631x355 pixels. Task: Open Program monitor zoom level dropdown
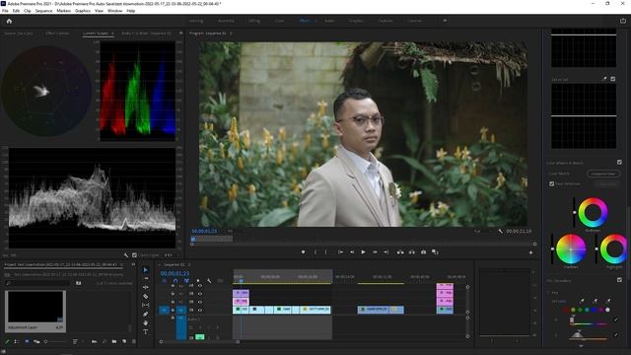(x=231, y=231)
